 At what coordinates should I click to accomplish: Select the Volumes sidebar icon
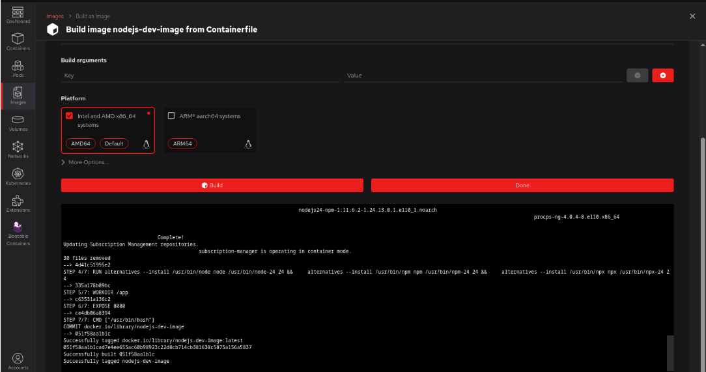coord(18,122)
